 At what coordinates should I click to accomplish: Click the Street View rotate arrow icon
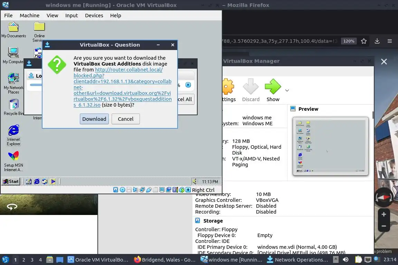click(12, 207)
